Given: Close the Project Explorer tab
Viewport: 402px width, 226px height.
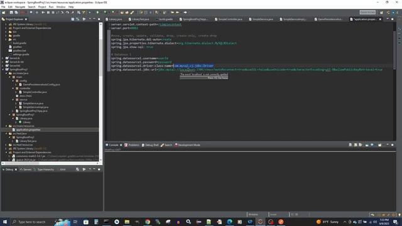Looking at the screenshot, I should tap(26, 19).
